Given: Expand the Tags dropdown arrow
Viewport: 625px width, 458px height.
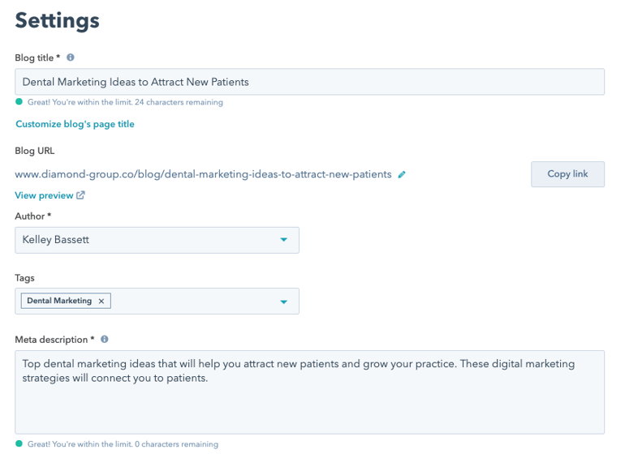Looking at the screenshot, I should [x=284, y=302].
